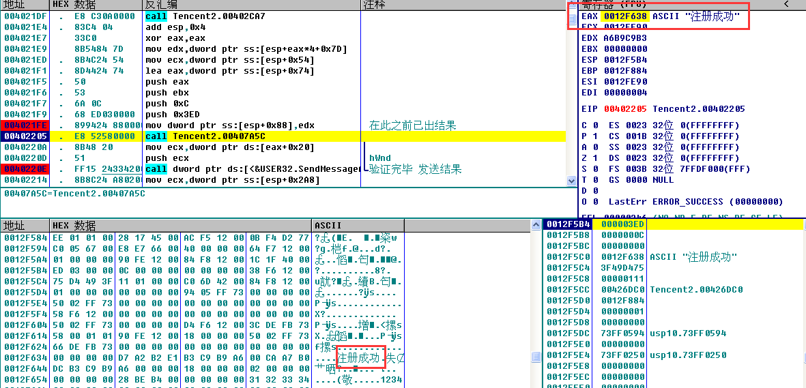Select stack address 0012F5C8

coord(568,278)
